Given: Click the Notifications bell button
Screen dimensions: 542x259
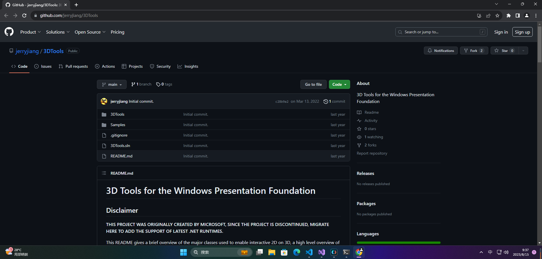Looking at the screenshot, I should (441, 51).
